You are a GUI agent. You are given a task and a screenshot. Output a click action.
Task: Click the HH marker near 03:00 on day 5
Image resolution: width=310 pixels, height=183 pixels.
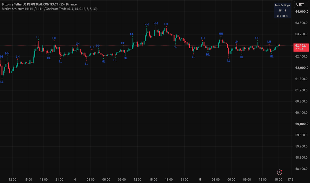(221, 34)
